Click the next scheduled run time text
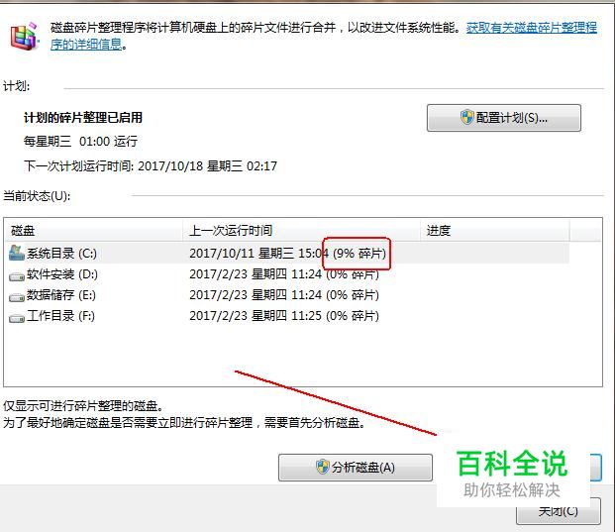Screen dimensions: 615x532 (151, 166)
